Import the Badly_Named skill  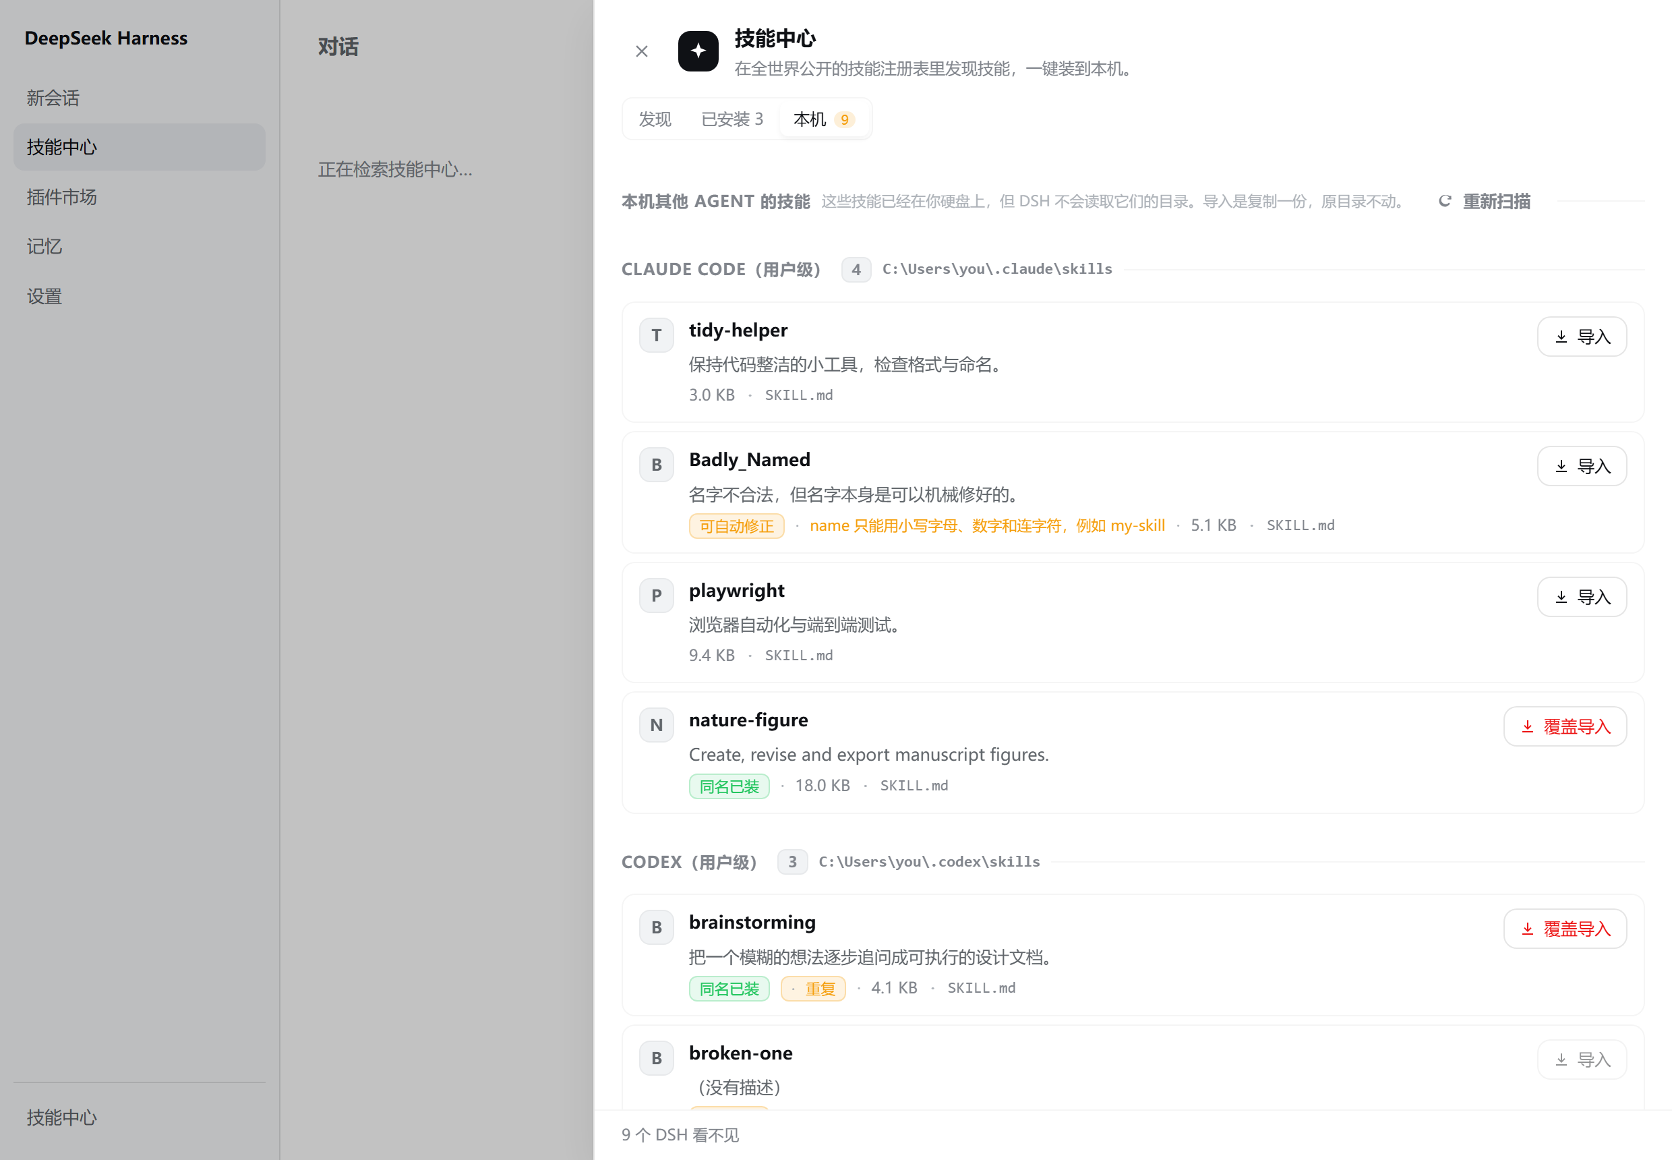coord(1582,466)
